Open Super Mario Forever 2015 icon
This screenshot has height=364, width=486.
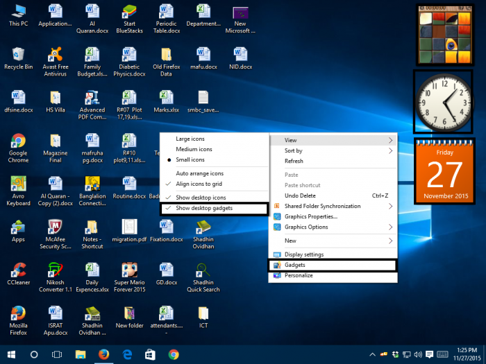(x=129, y=270)
